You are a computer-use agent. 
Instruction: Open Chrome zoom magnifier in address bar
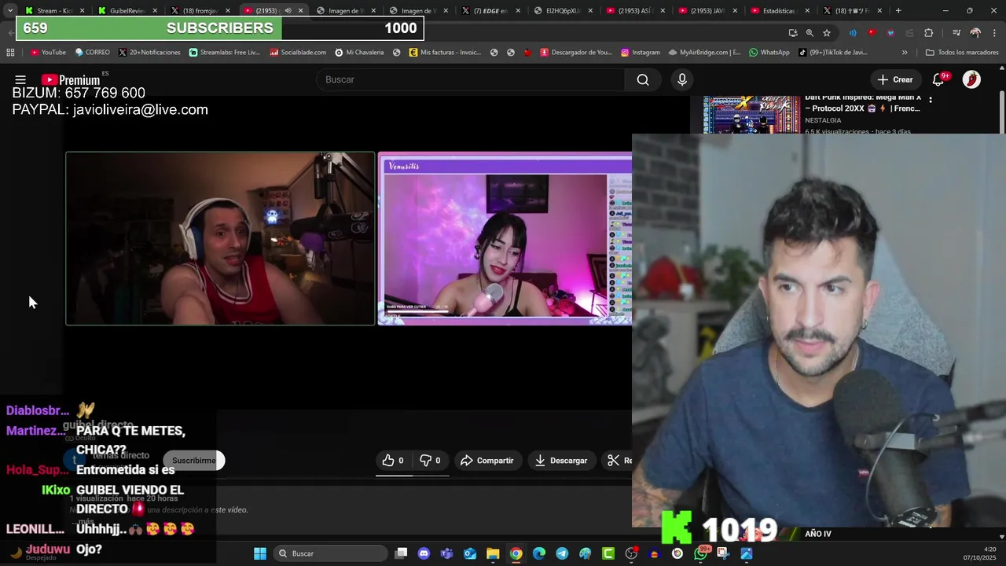pos(810,33)
